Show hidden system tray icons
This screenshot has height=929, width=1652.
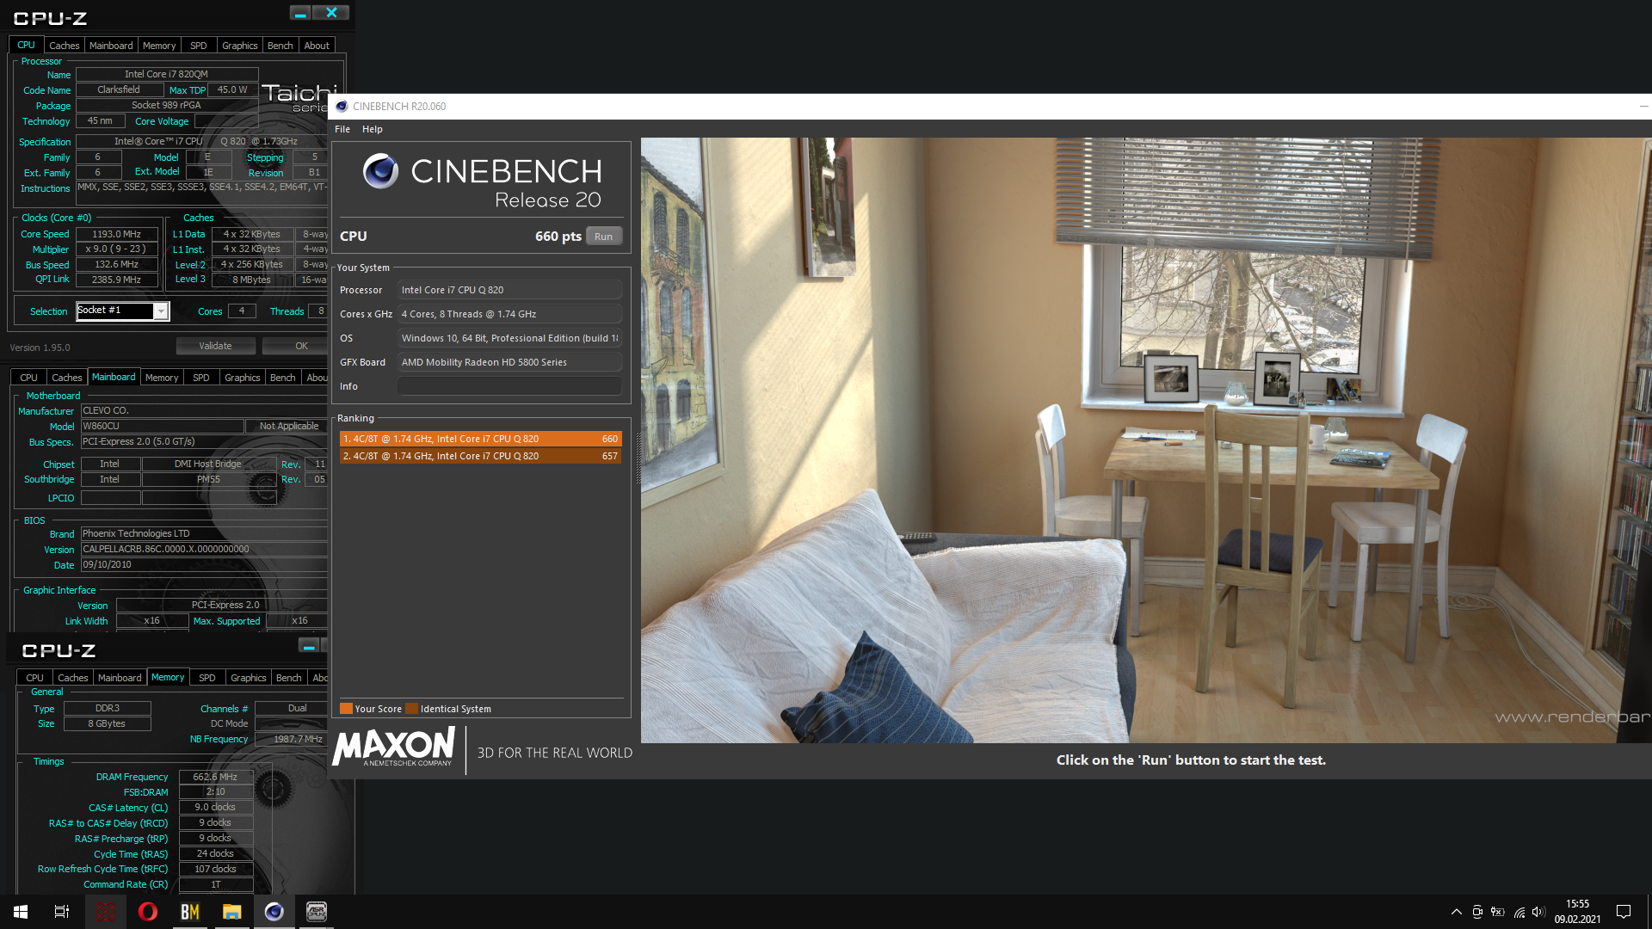1456,912
